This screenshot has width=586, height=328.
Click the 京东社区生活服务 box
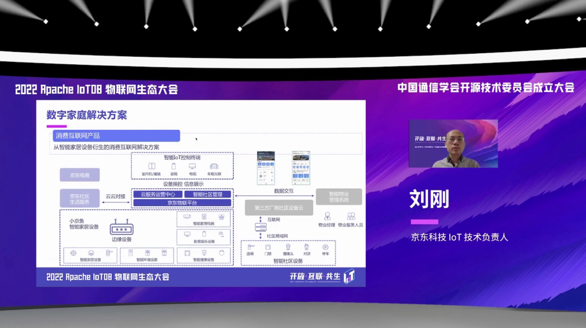click(x=80, y=199)
